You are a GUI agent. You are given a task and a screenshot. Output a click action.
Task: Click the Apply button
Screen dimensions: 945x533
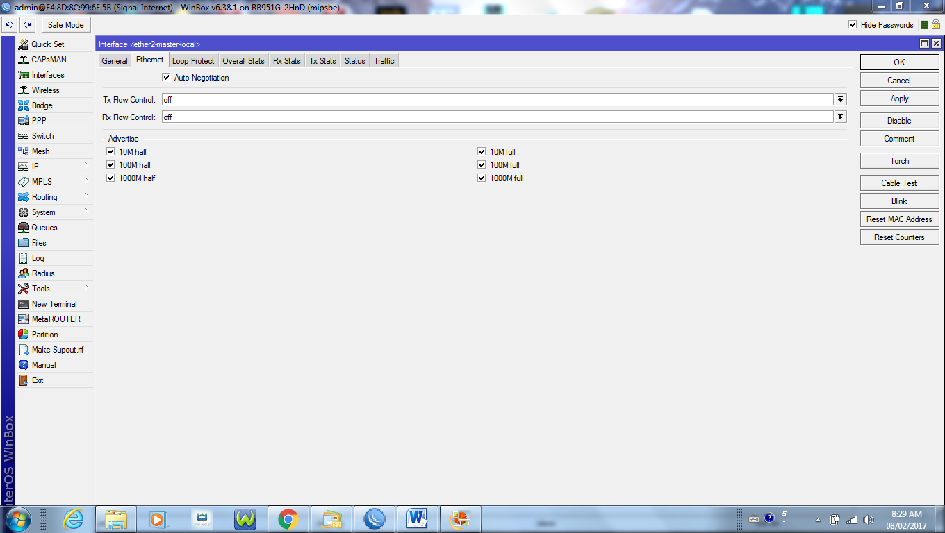click(899, 99)
